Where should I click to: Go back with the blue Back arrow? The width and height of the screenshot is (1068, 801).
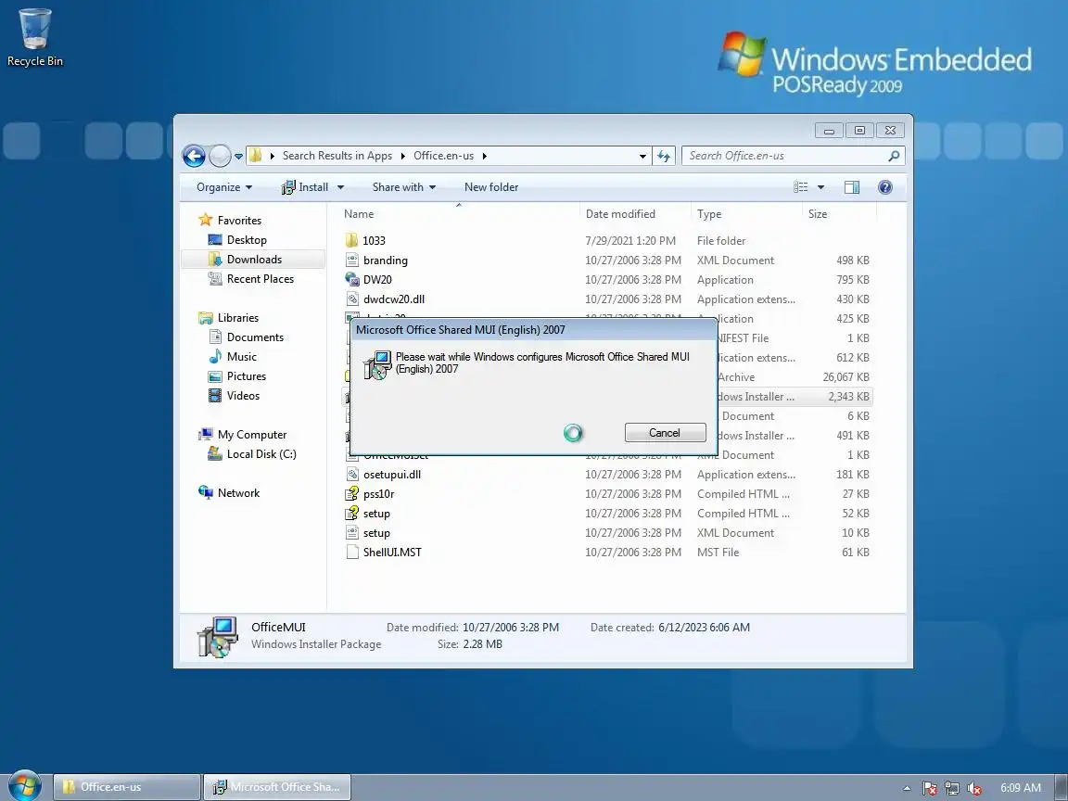(x=194, y=156)
